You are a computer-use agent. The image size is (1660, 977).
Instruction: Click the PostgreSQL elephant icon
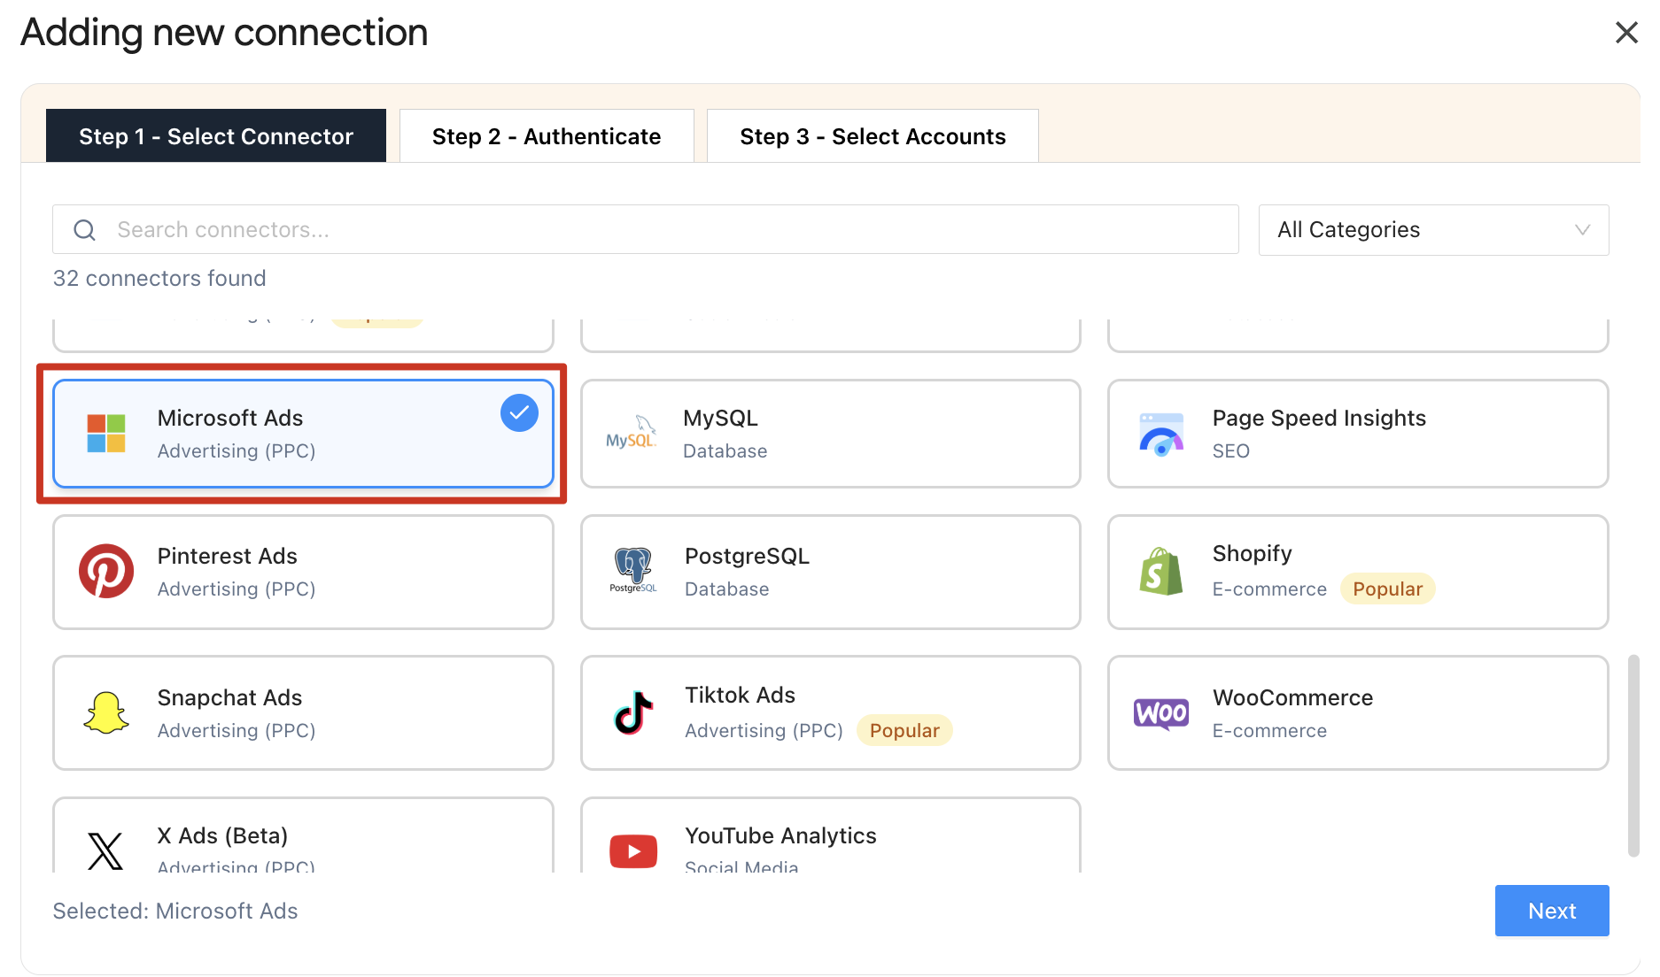pyautogui.click(x=633, y=570)
